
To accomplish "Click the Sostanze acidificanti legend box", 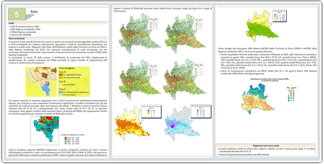I will coord(280,15).
